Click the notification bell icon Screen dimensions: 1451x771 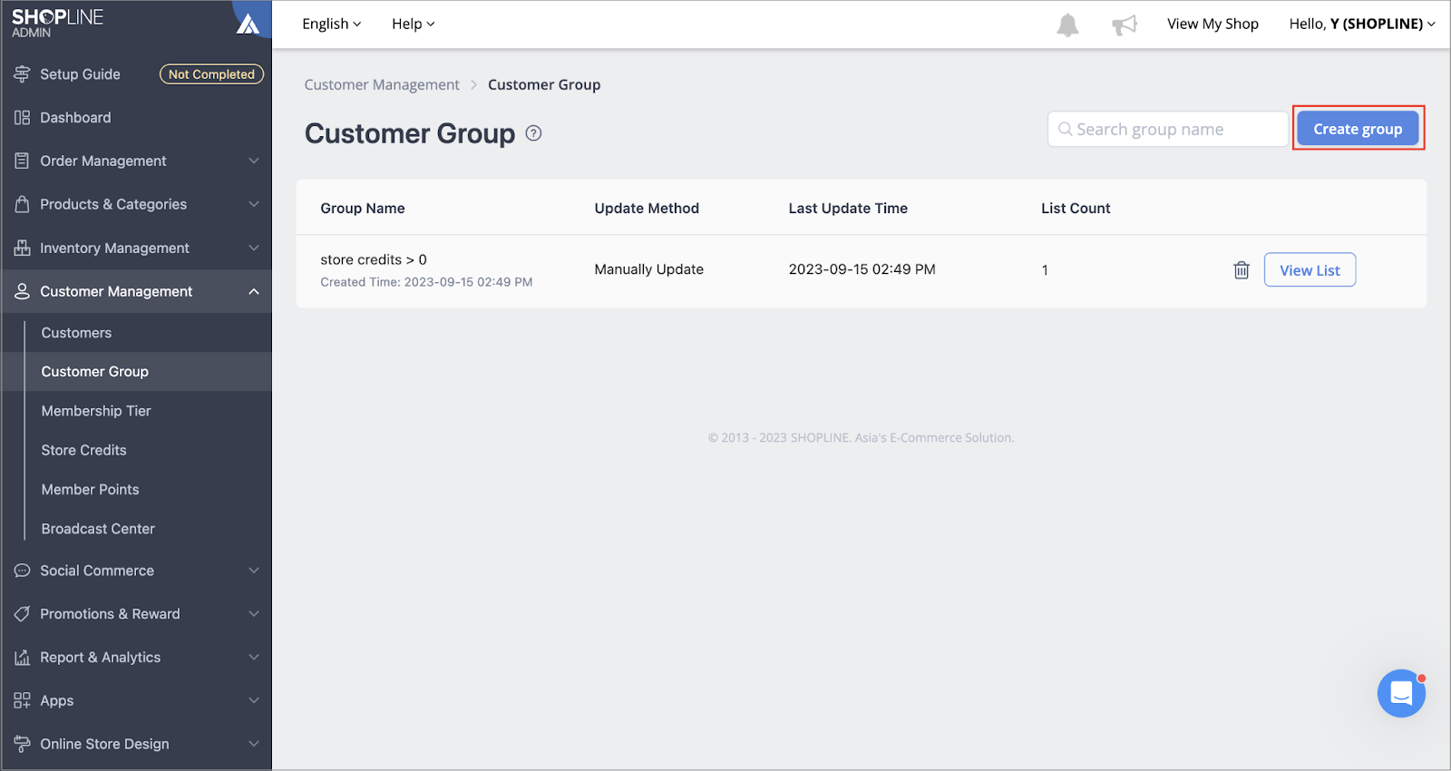pos(1067,25)
